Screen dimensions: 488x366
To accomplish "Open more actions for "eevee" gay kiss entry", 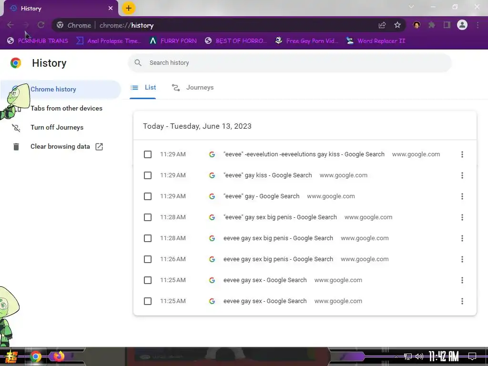I will (x=462, y=175).
